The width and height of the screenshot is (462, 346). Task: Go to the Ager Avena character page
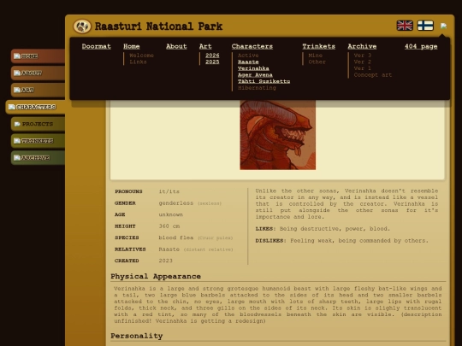point(255,74)
